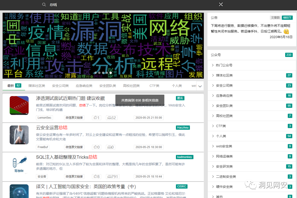Switch to the 最新 tab

click(x=14, y=86)
